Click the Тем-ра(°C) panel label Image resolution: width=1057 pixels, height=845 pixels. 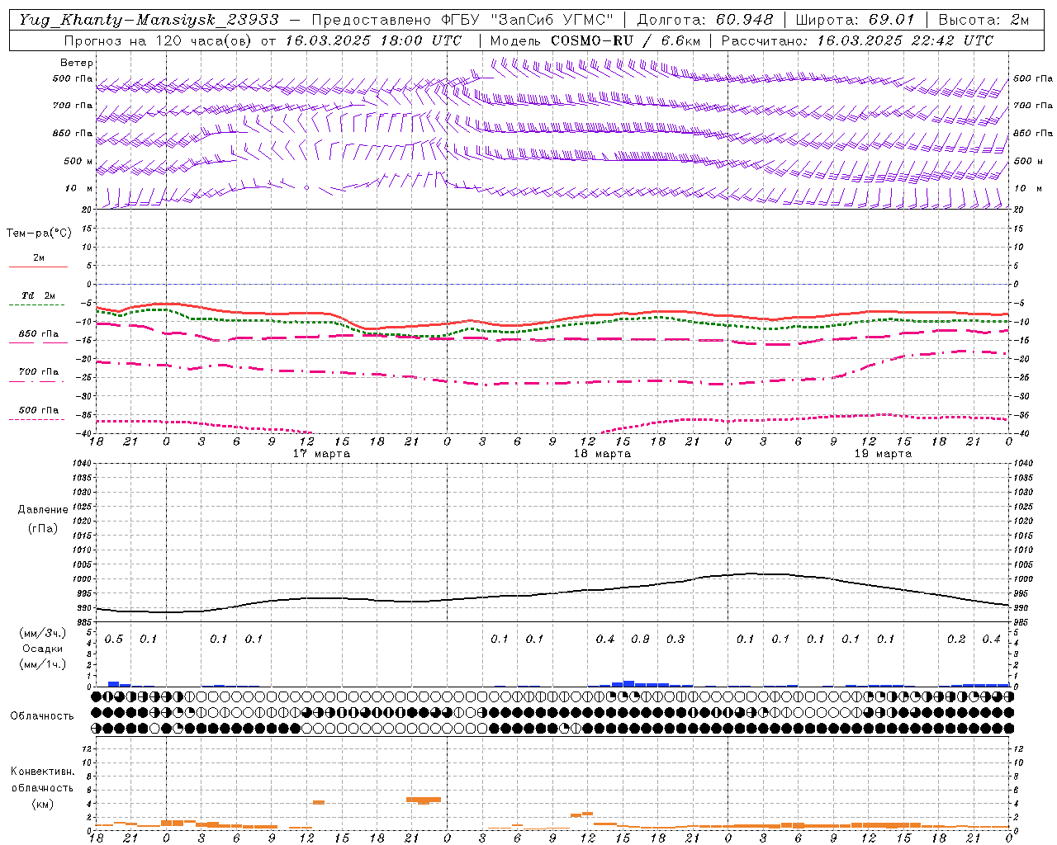[x=39, y=234]
